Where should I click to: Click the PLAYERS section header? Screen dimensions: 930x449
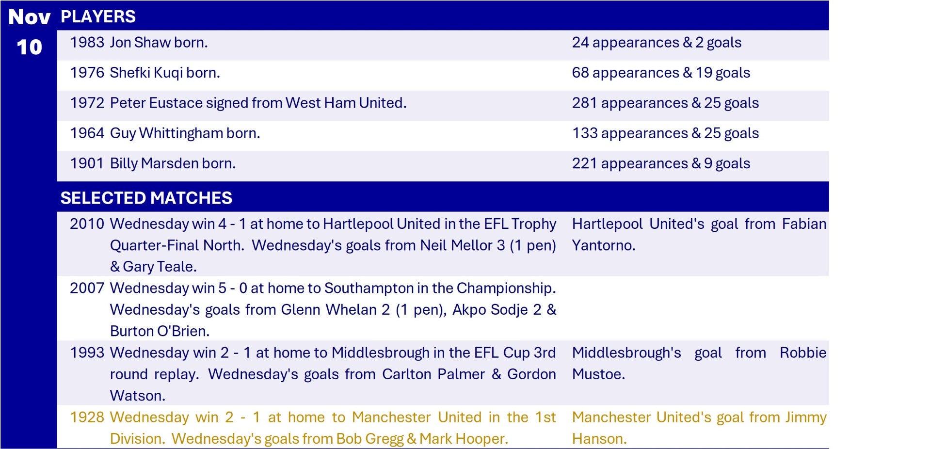click(x=98, y=16)
